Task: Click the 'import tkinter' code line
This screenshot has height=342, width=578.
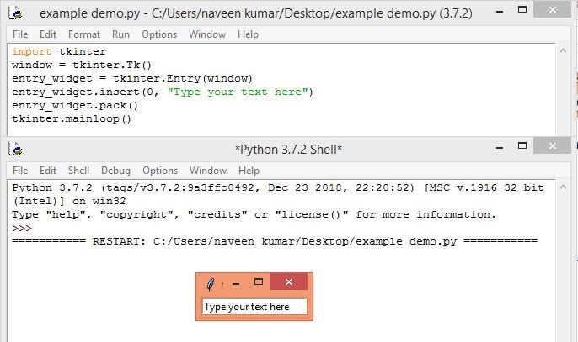Action: coord(59,51)
